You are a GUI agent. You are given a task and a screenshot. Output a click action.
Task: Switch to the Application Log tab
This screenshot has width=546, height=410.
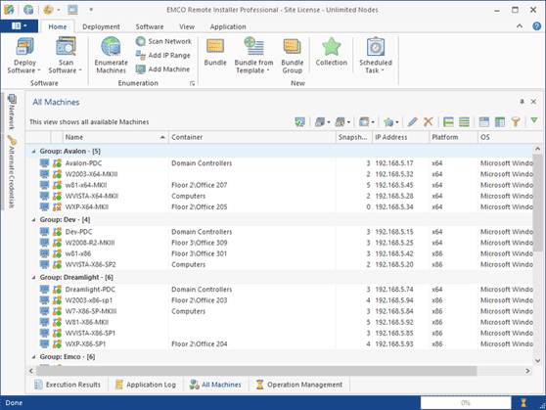[146, 385]
